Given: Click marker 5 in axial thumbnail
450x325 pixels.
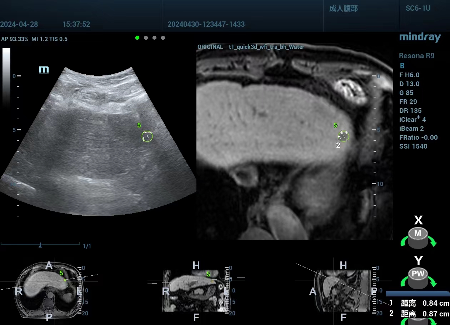Looking at the screenshot, I should tap(61, 273).
